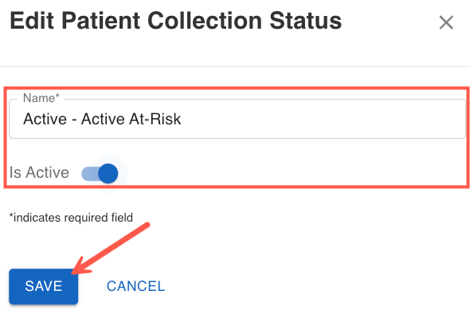This screenshot has width=470, height=314.
Task: Close the Edit Patient Collection Status dialog
Action: tap(446, 22)
